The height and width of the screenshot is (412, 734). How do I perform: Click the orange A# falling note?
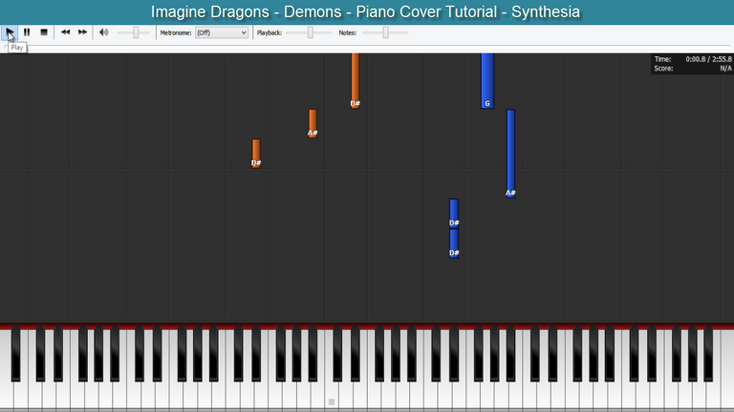tap(313, 124)
